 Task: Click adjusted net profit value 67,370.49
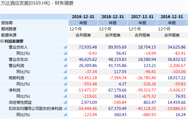pos(117,108)
